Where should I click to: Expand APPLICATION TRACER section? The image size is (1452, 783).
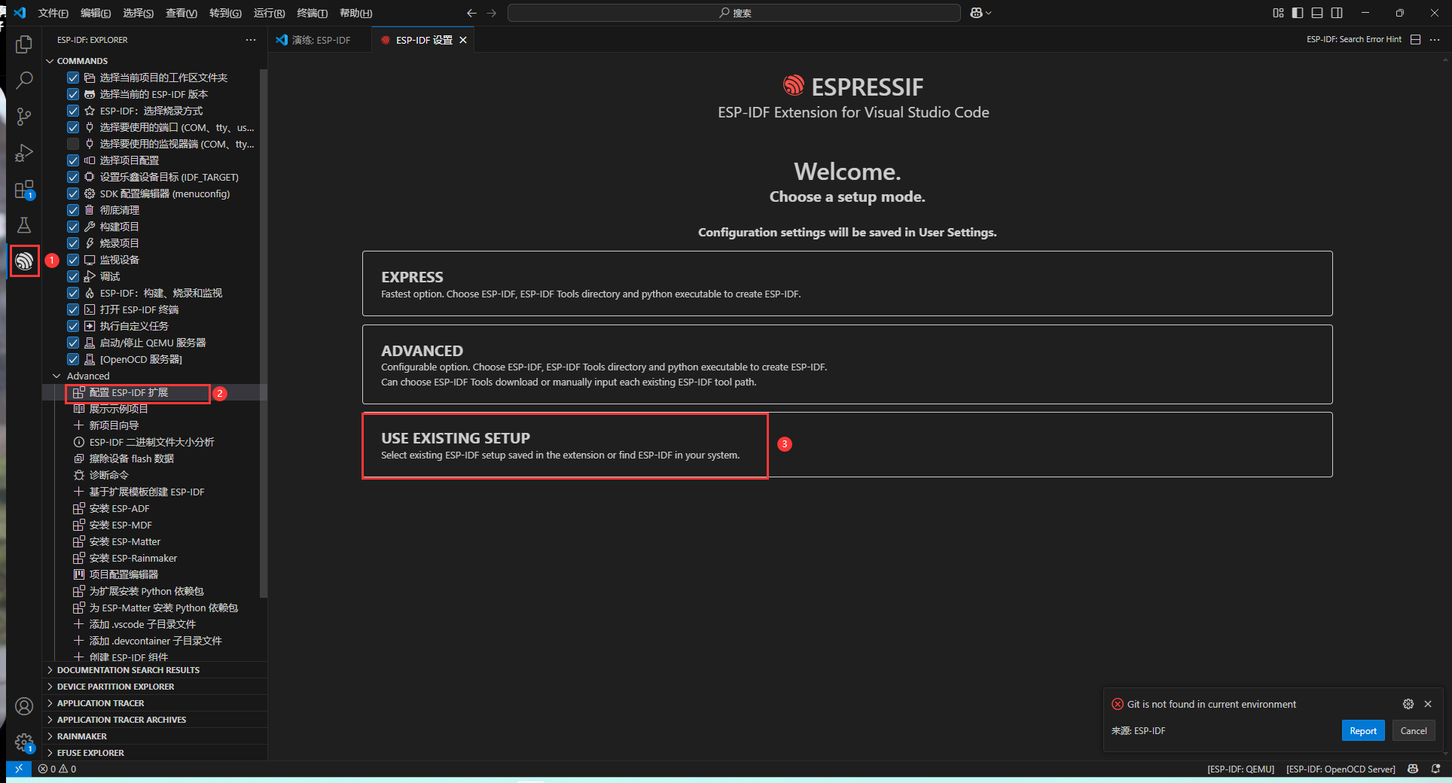point(154,703)
